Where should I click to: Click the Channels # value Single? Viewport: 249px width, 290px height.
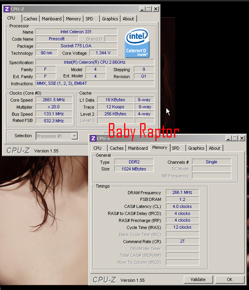point(212,162)
